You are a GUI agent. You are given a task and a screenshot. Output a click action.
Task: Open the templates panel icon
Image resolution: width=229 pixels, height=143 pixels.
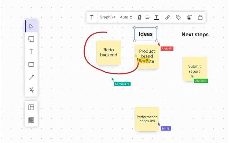coord(31,107)
